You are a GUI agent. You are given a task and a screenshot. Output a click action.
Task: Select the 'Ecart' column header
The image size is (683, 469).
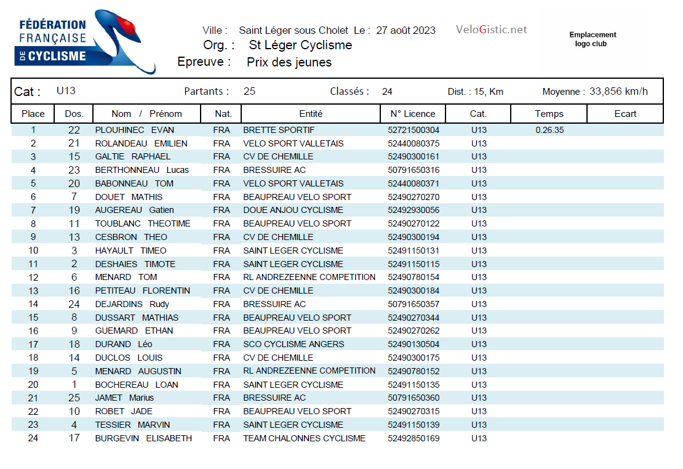tap(625, 114)
